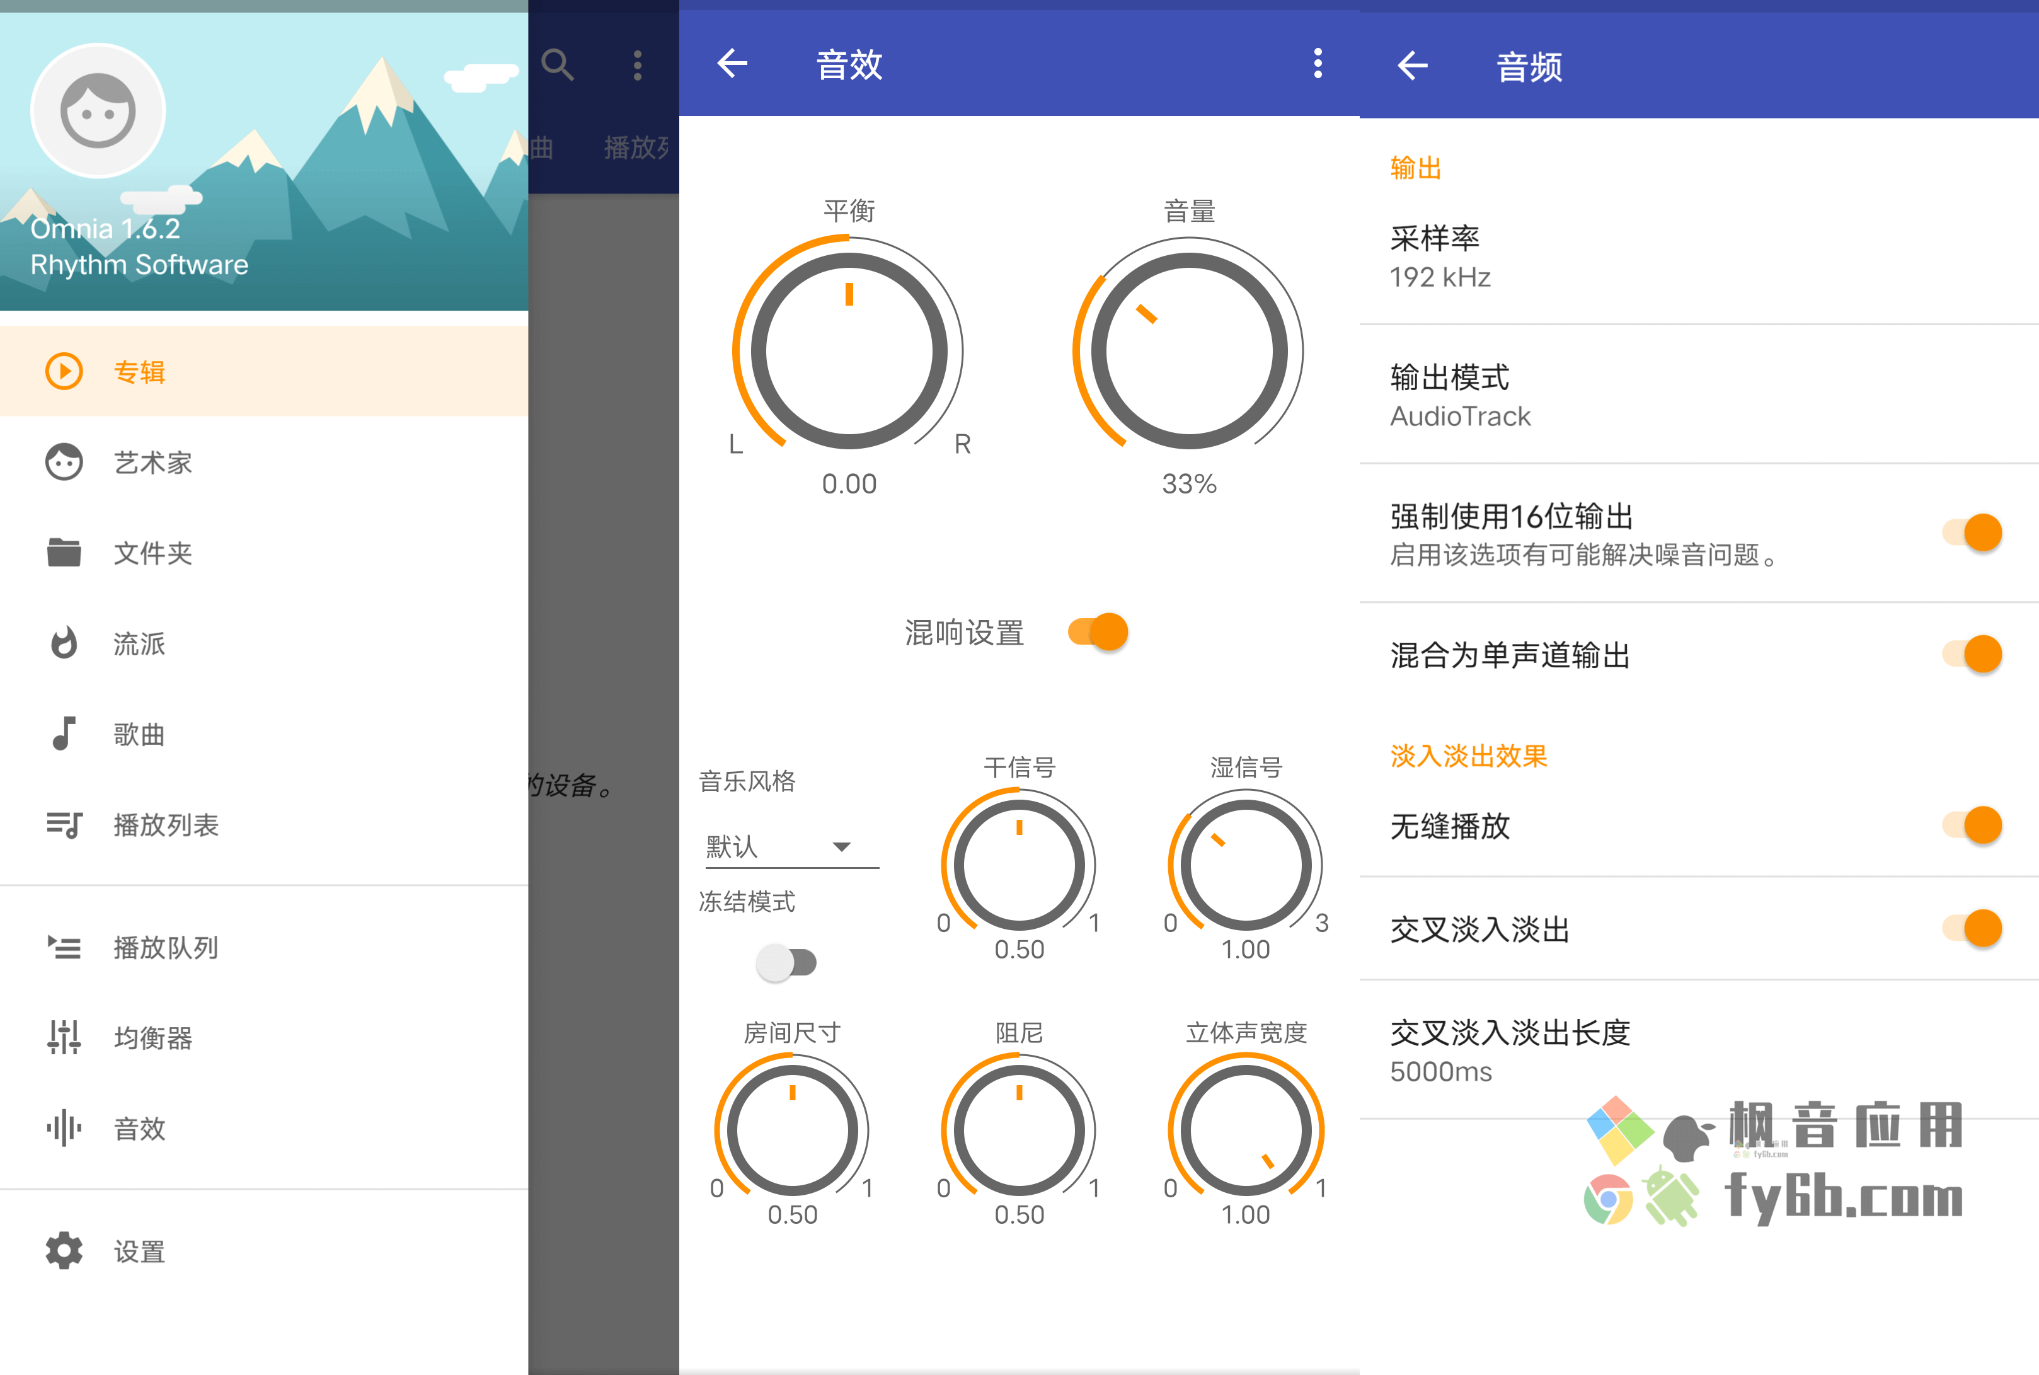Click the 阻尼 damping knob
Image resolution: width=2039 pixels, height=1375 pixels.
[1019, 1130]
